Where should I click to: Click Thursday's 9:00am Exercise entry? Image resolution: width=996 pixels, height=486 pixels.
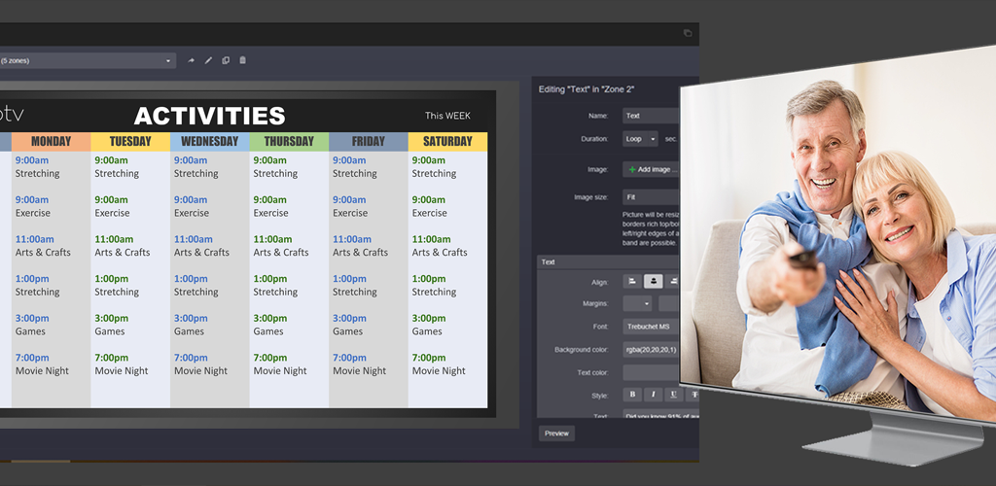point(271,206)
